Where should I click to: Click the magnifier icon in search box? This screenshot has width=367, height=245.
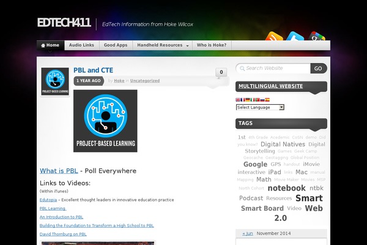[242, 68]
